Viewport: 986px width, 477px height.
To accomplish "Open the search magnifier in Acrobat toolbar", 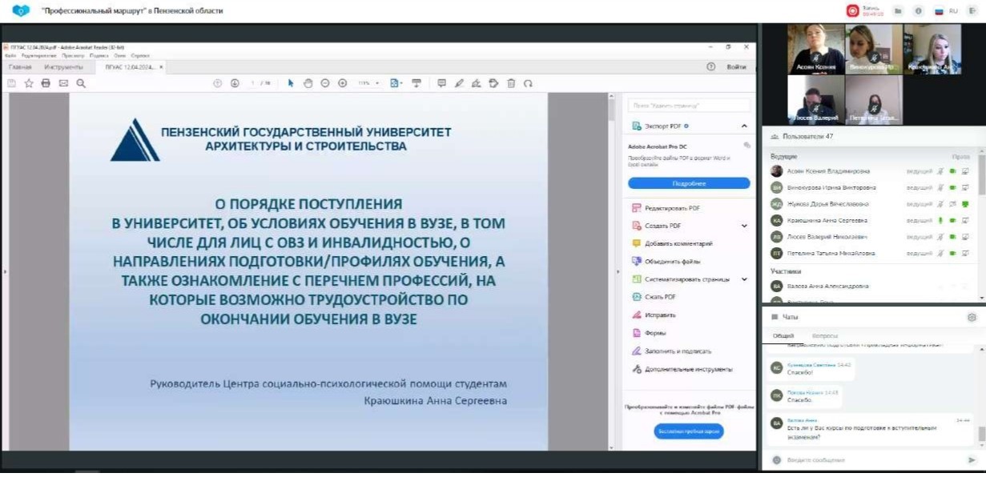I will (81, 83).
